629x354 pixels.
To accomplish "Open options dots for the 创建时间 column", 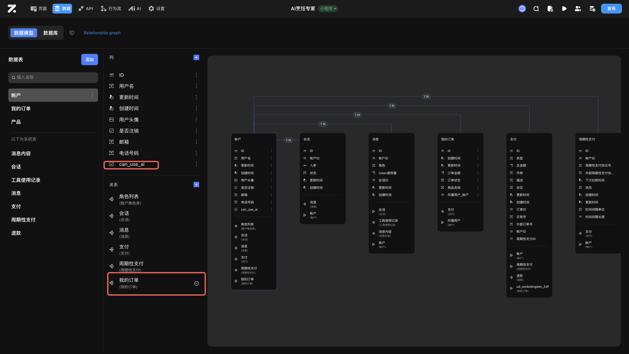I will tap(196, 109).
